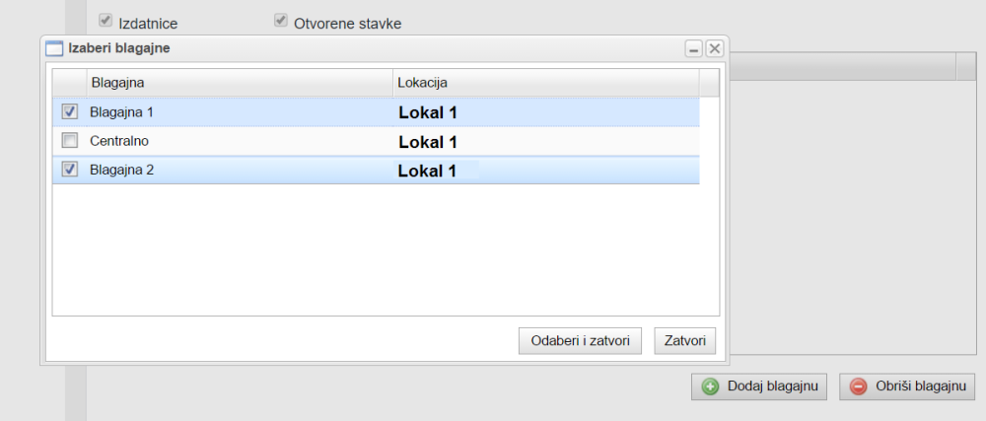Tick the Centralno row checkbox
Screen dimensions: 986x421
[70, 141]
